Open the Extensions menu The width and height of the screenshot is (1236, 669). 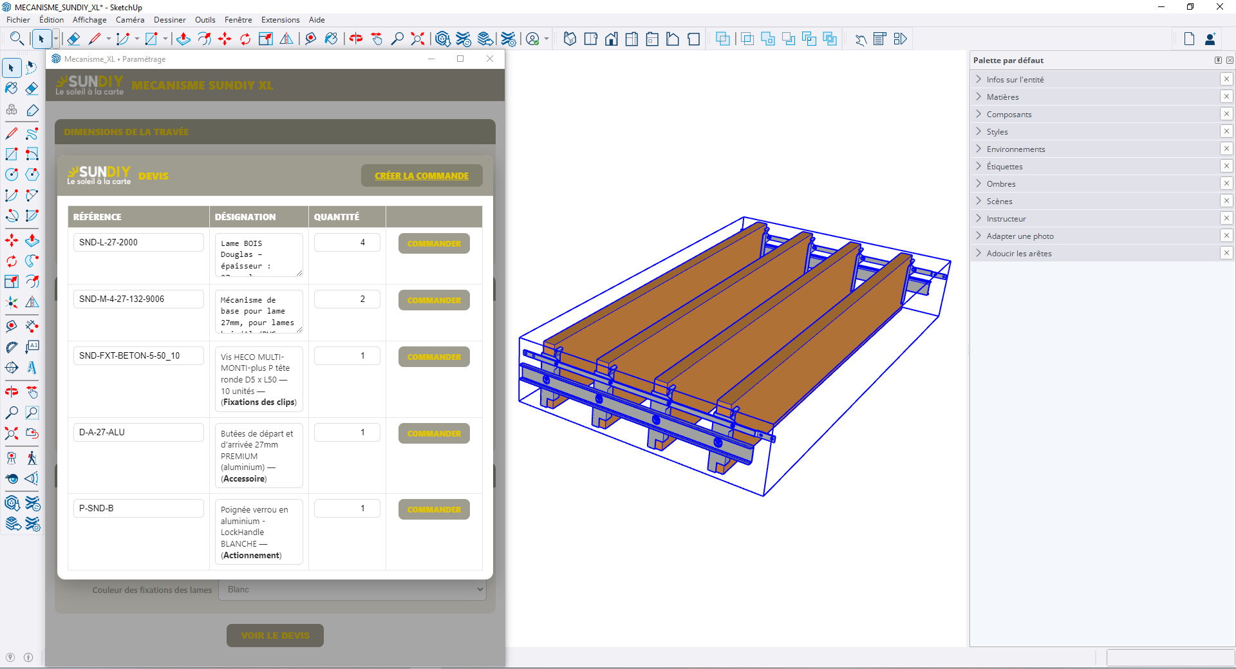pos(280,20)
